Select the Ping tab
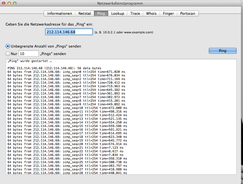 [101, 13]
